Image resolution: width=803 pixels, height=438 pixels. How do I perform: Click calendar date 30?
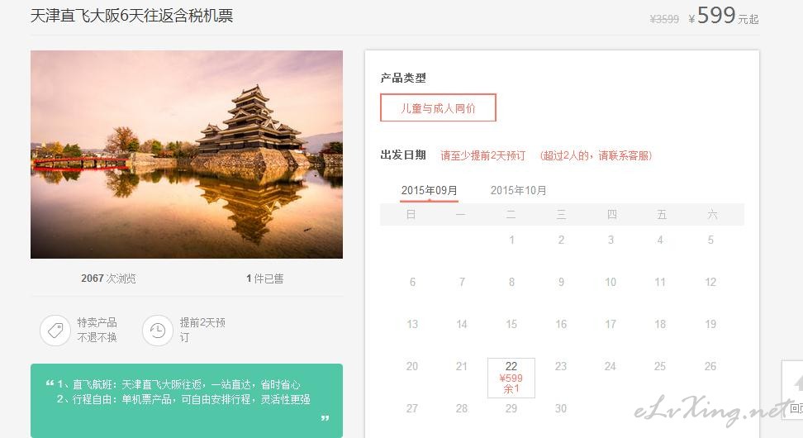pyautogui.click(x=561, y=408)
